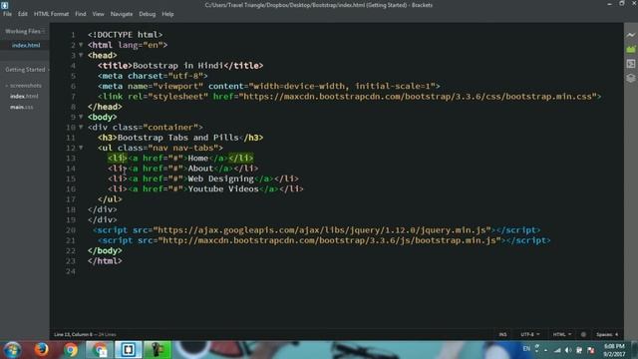Image resolution: width=638 pixels, height=359 pixels.
Task: Collapse the head fold arrow on line 3
Action: pos(81,55)
